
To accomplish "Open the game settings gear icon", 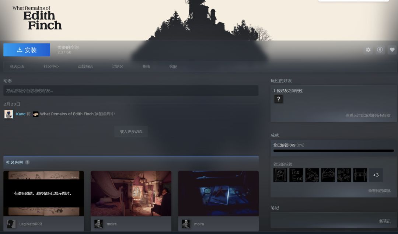I will (368, 50).
